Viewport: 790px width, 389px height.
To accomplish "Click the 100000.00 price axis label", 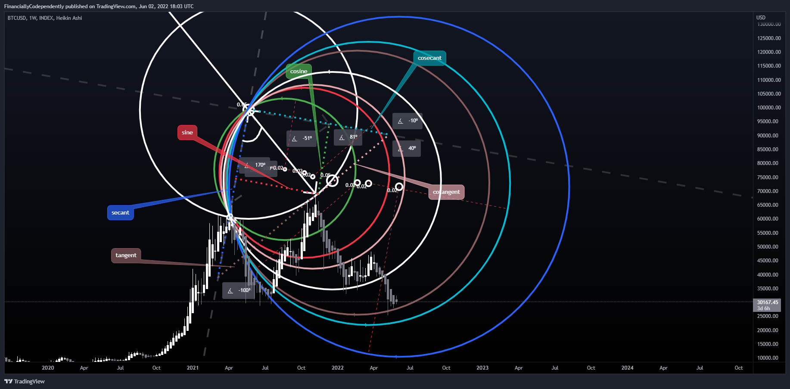I will (x=769, y=108).
